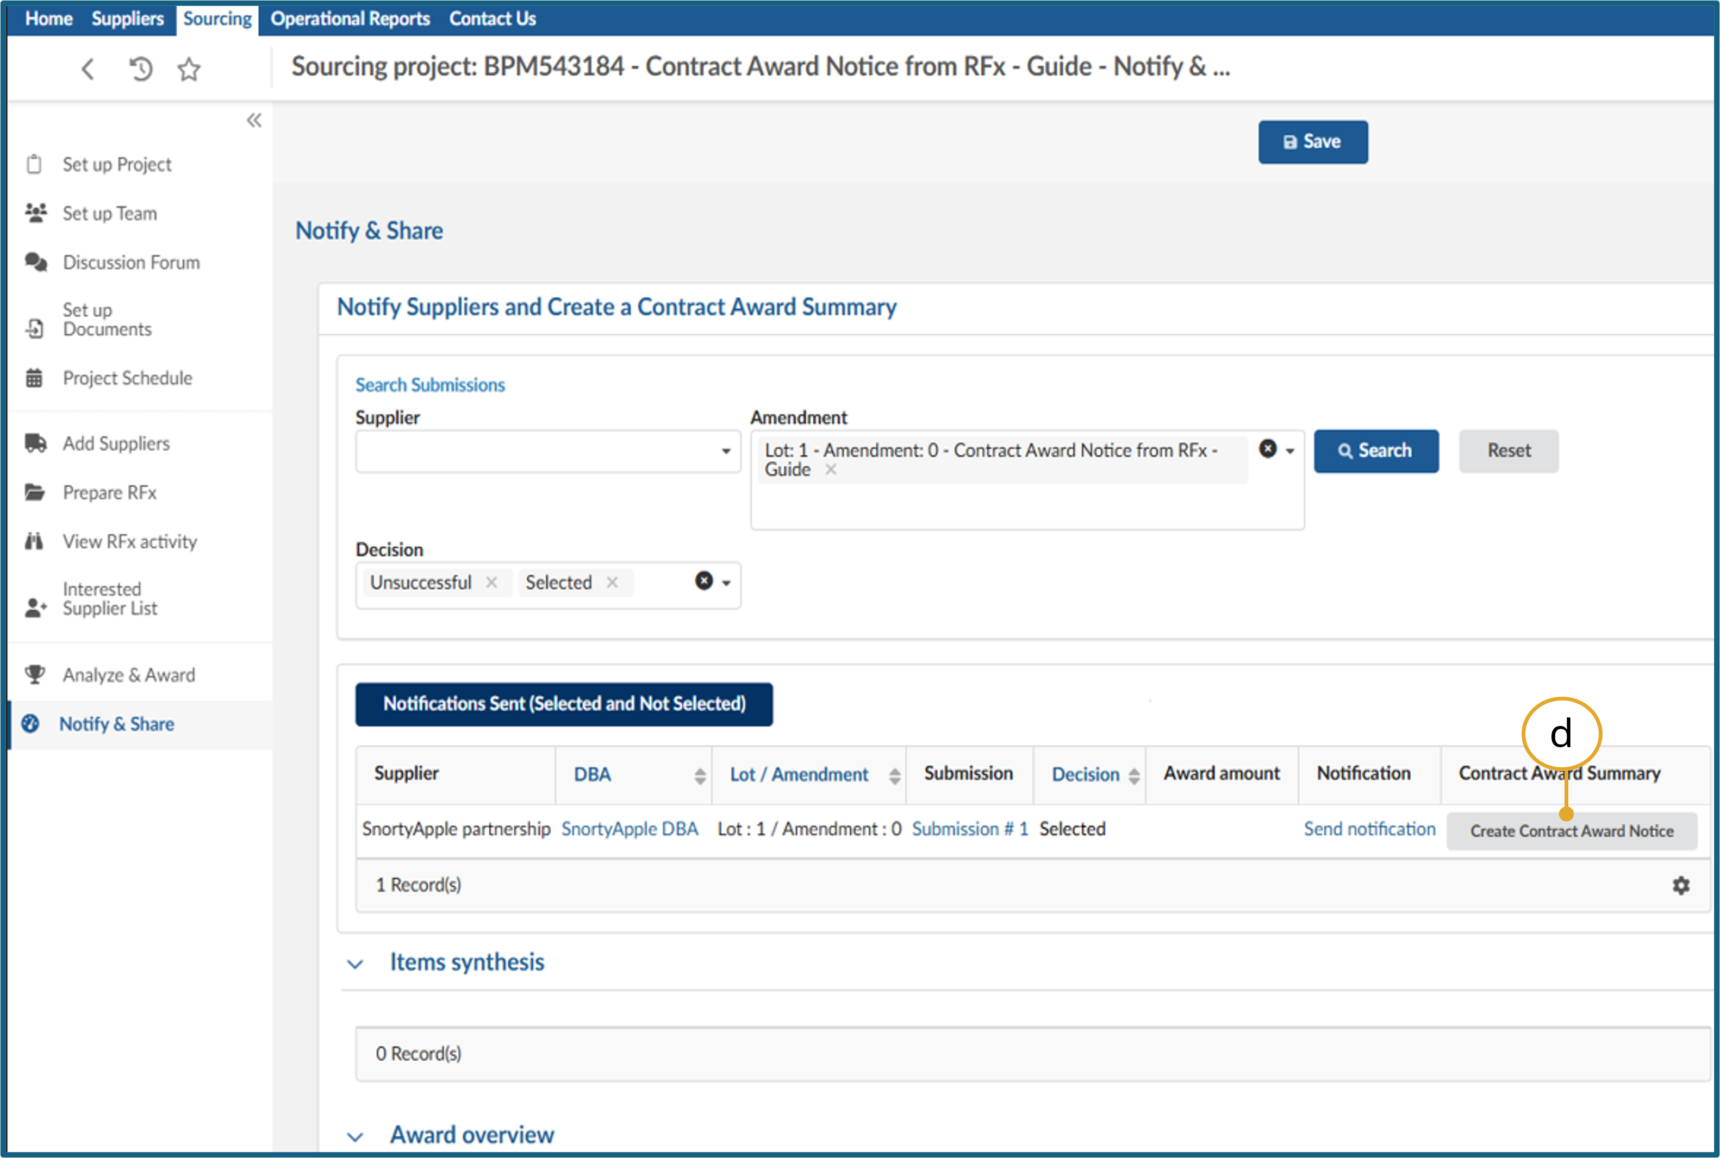This screenshot has height=1158, width=1720.
Task: Remove the Selected decision tag
Action: tap(613, 583)
